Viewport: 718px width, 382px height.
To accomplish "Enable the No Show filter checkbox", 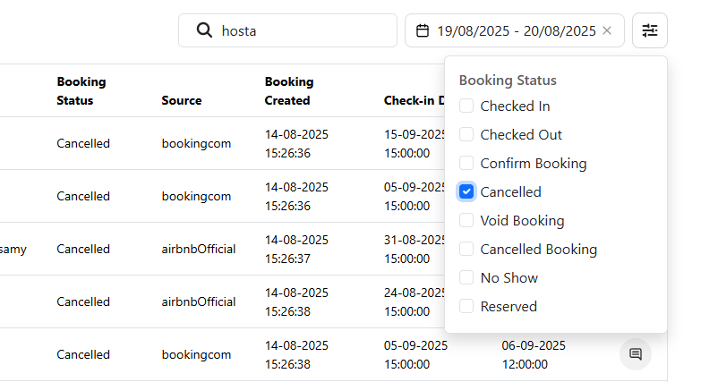I will (466, 278).
